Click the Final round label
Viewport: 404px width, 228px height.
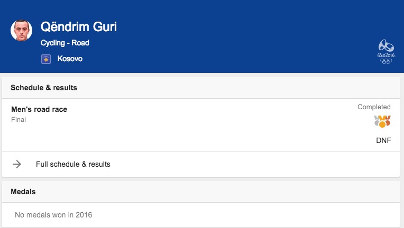click(19, 120)
